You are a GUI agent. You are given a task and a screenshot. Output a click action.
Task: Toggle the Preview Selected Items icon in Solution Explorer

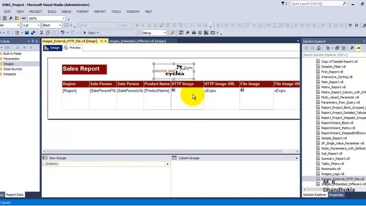359,48
